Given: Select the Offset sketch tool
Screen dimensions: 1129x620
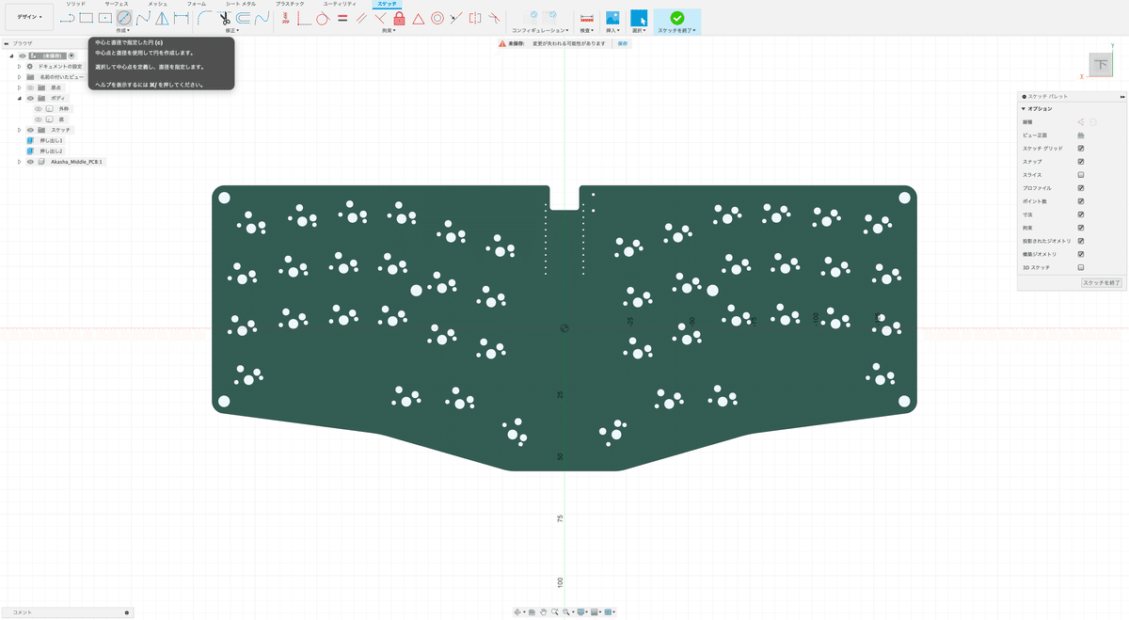Looking at the screenshot, I should point(243,17).
